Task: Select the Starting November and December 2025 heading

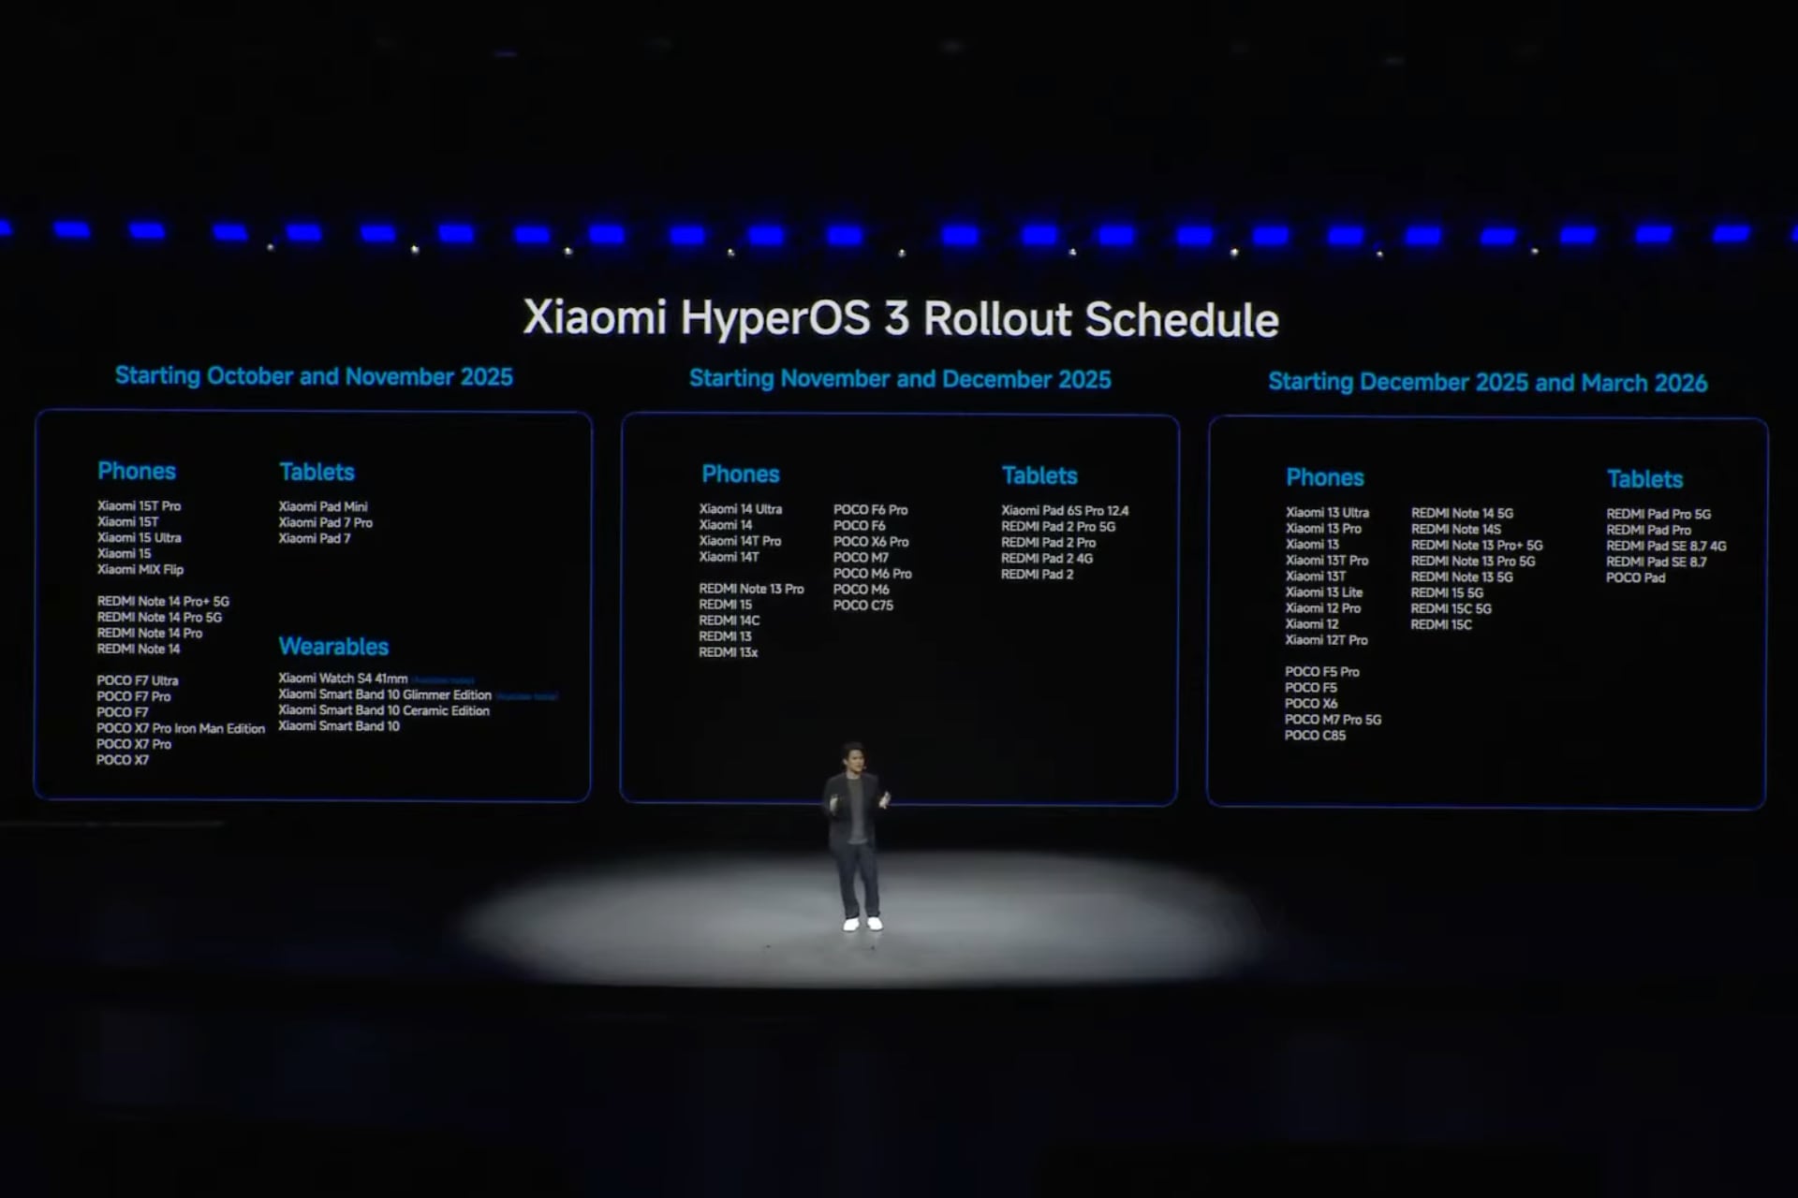Action: (x=900, y=379)
